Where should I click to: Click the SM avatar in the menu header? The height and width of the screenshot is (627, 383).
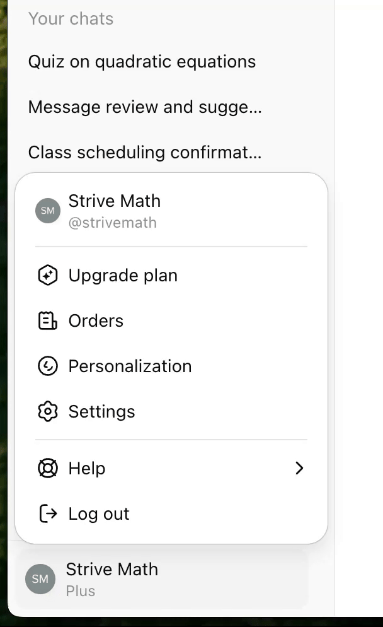click(x=47, y=210)
